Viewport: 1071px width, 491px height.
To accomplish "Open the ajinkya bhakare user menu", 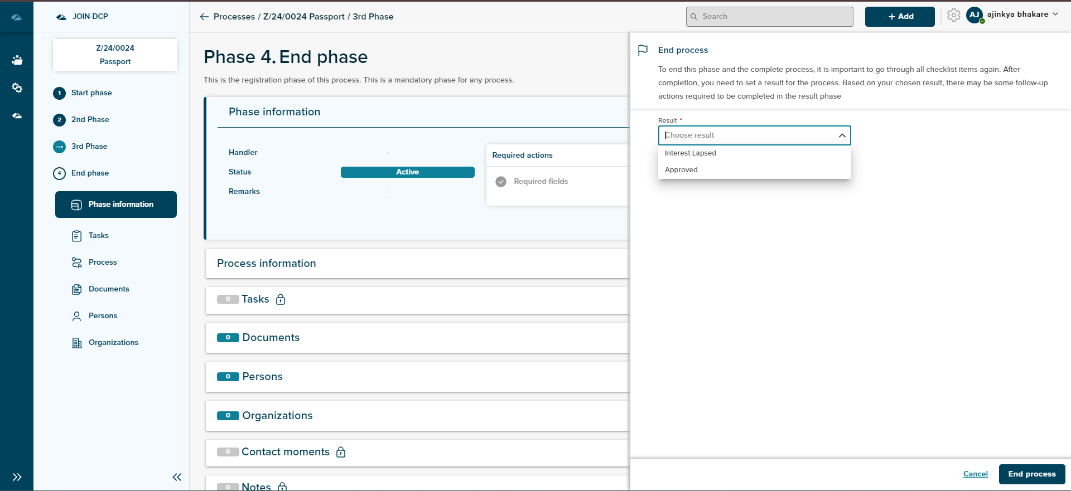I will (1022, 14).
